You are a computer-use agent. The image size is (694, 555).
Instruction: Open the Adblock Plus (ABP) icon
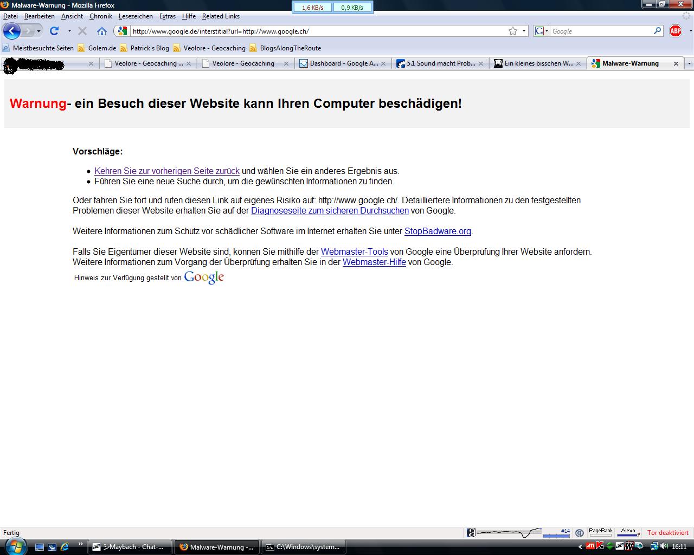(676, 31)
